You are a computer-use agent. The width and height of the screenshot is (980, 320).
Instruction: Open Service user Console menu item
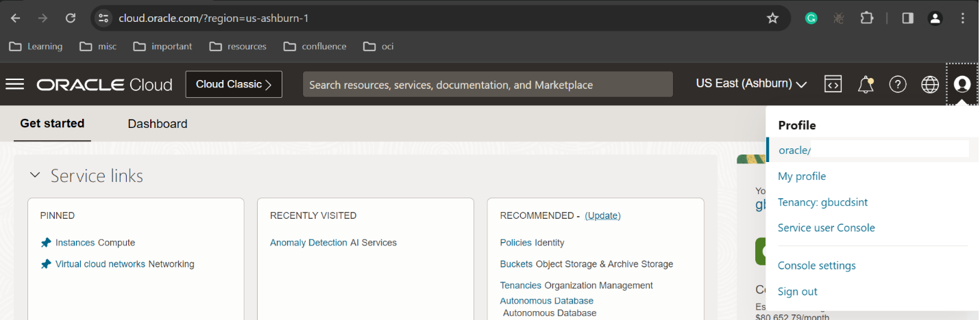(x=826, y=228)
